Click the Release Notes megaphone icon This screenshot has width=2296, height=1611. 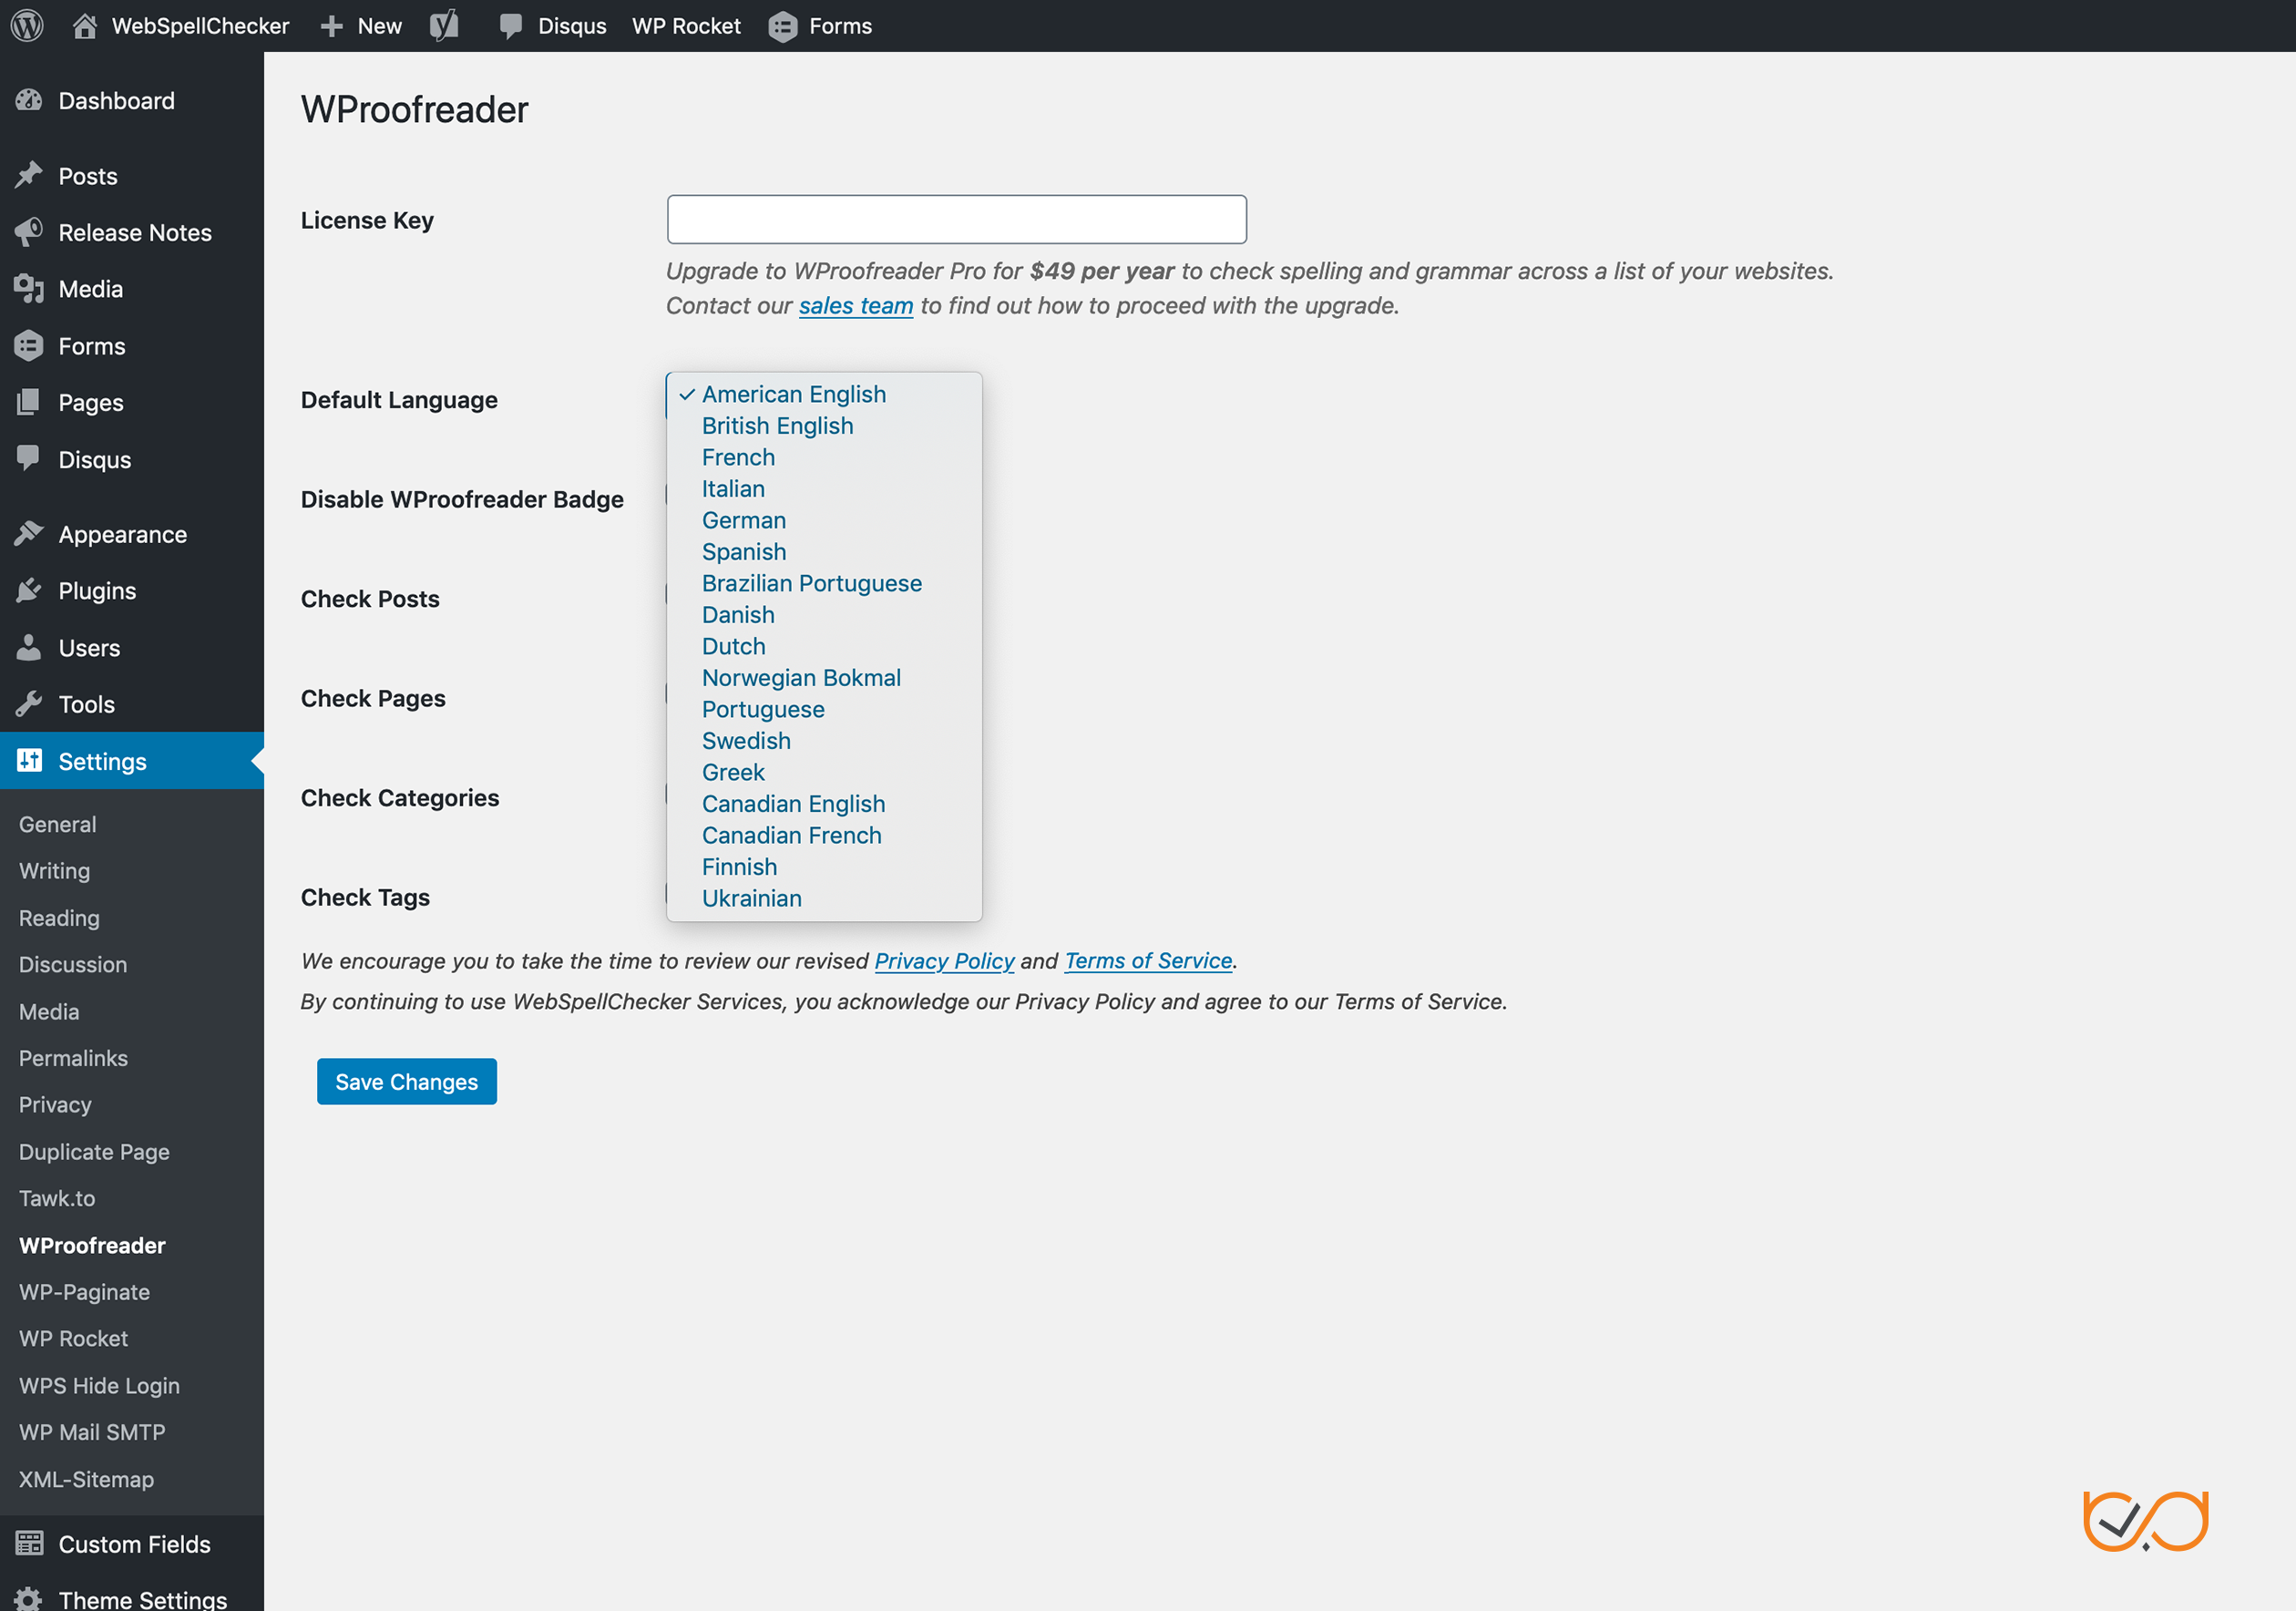29,232
